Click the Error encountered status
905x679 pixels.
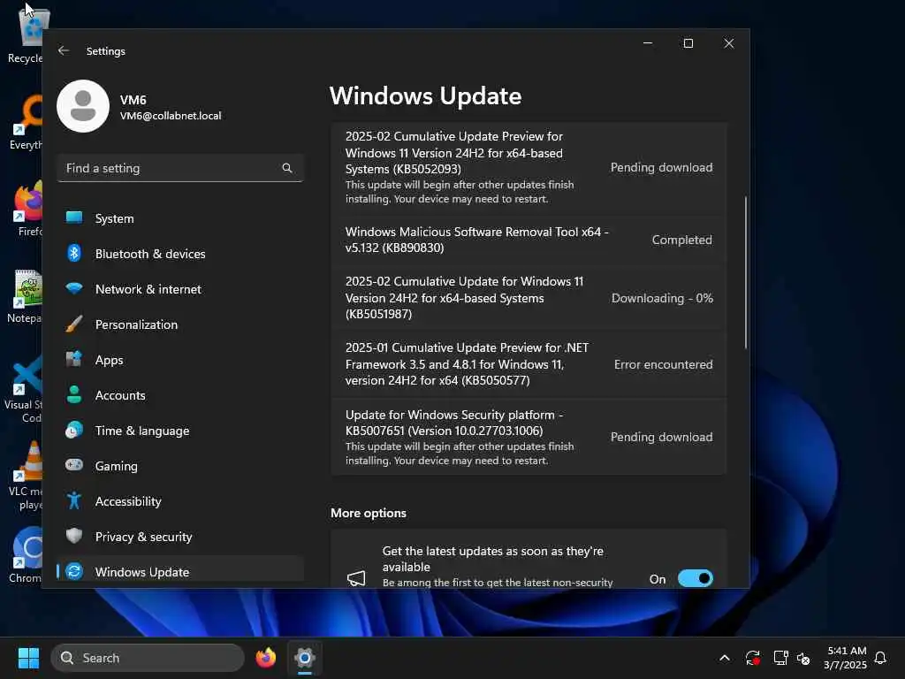point(663,364)
